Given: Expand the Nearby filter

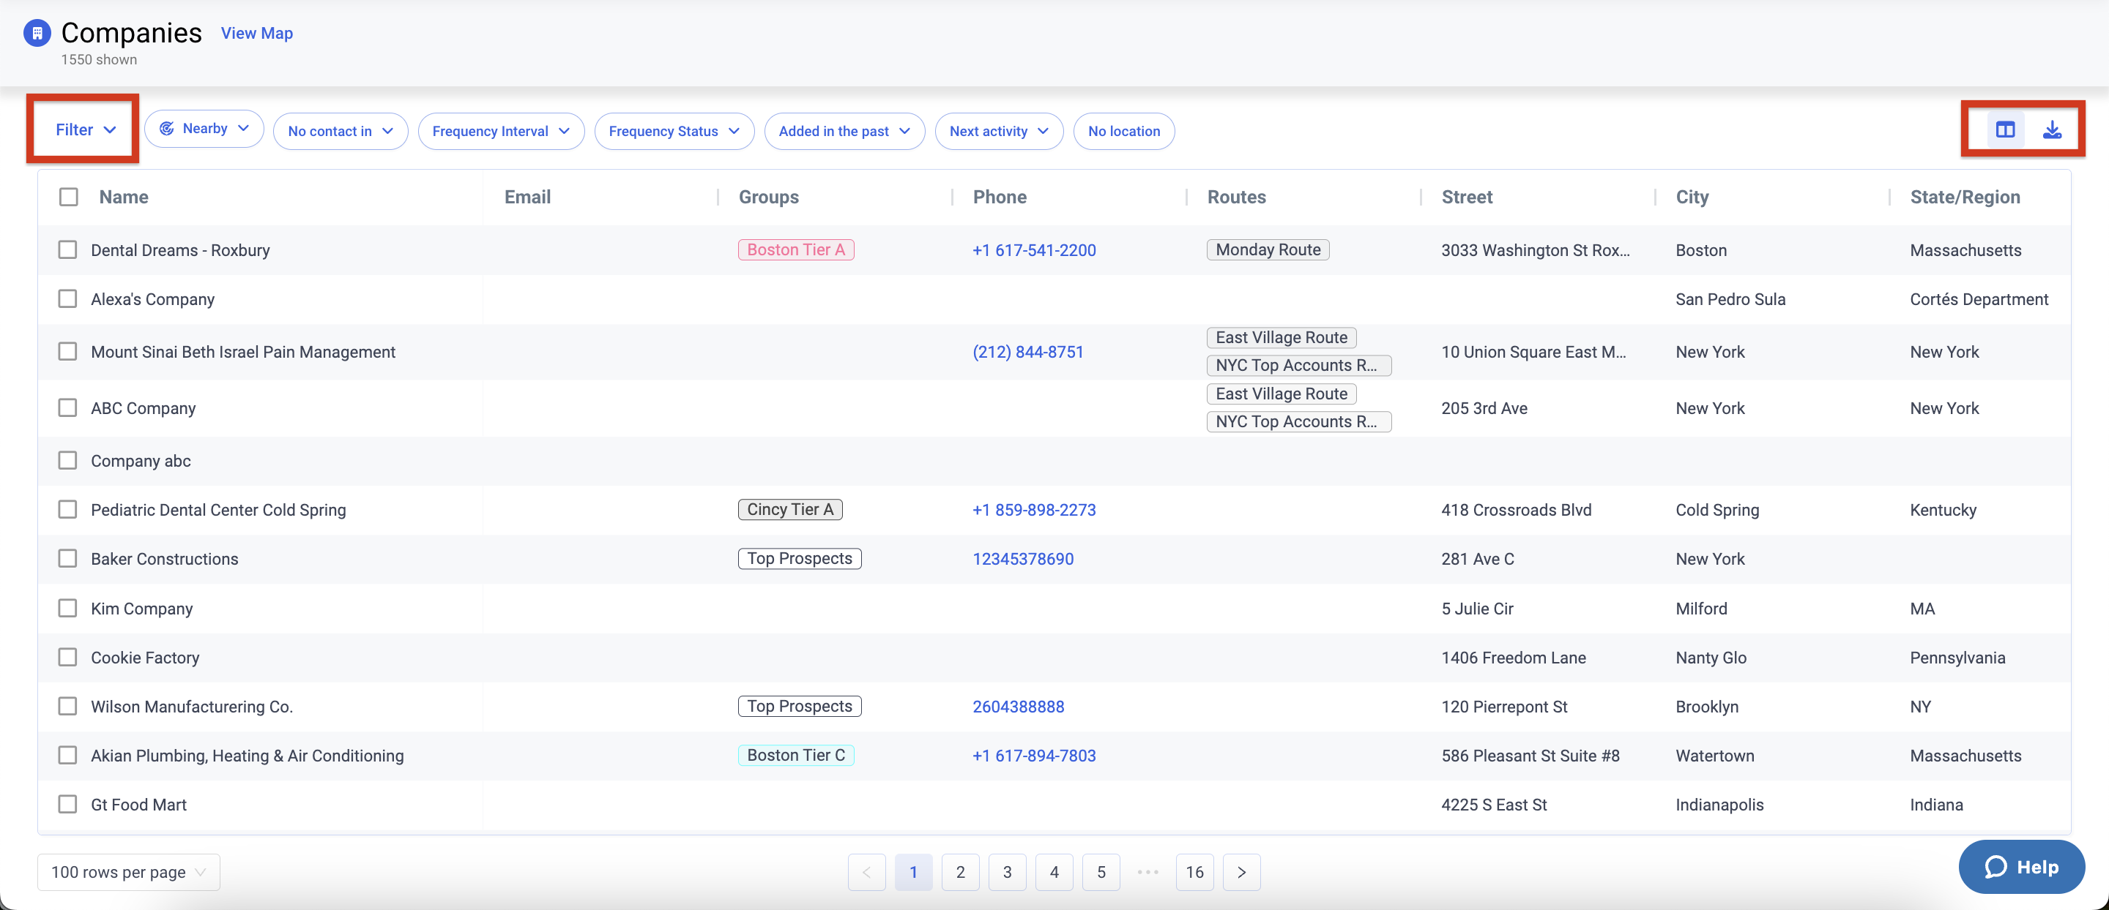Looking at the screenshot, I should [204, 128].
